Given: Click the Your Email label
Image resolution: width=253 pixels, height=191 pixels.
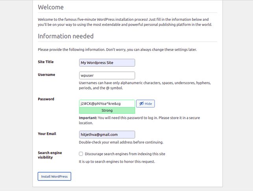Looking at the screenshot, I should (x=47, y=134).
